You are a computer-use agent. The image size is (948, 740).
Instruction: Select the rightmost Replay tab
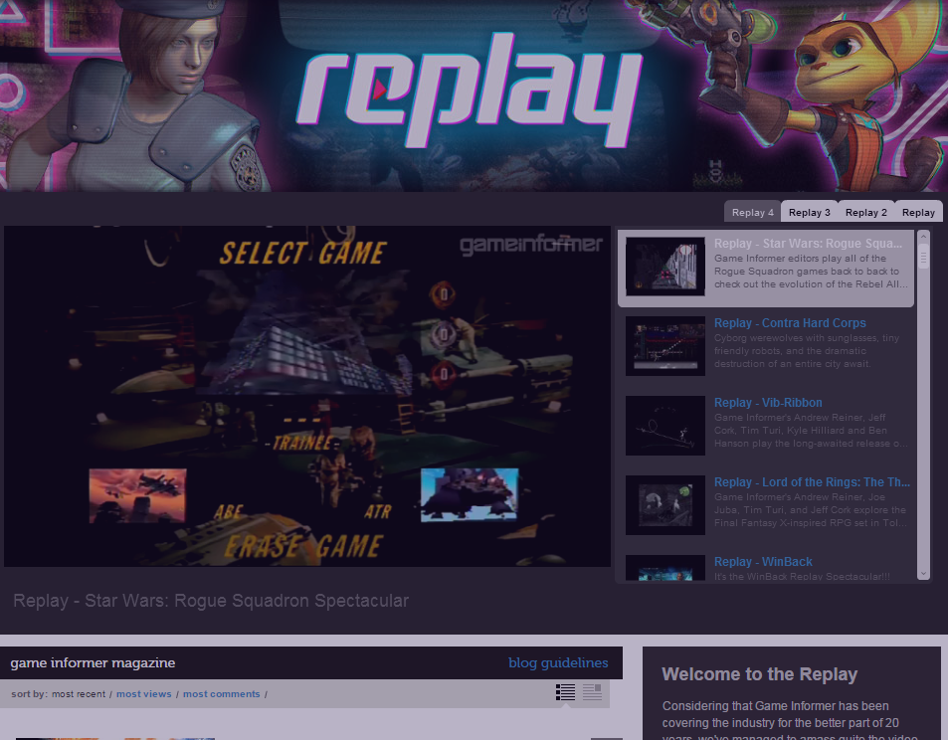point(918,212)
